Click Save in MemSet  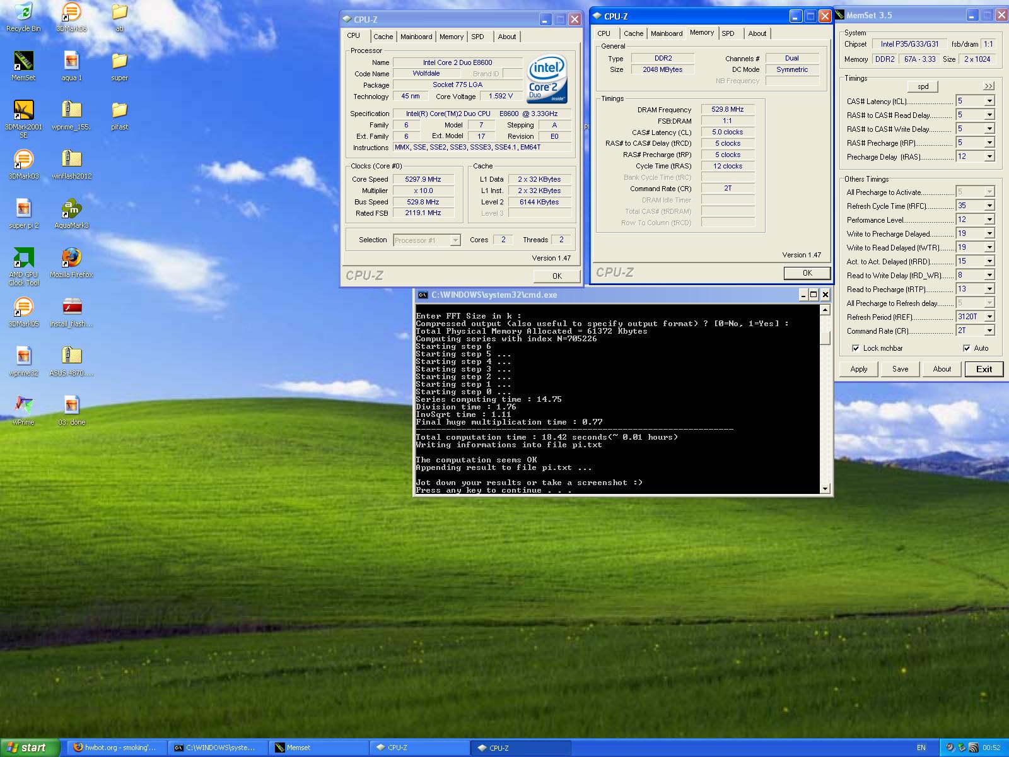coord(901,369)
